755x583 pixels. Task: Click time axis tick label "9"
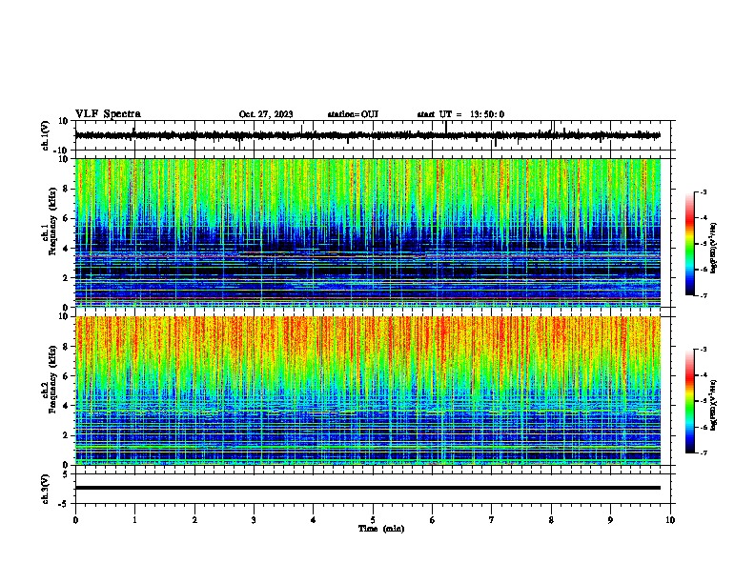pyautogui.click(x=610, y=520)
